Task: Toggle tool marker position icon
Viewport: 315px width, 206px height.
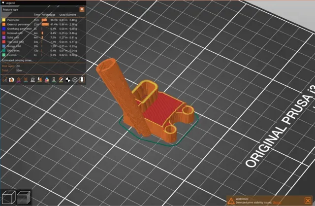Action: [82, 80]
